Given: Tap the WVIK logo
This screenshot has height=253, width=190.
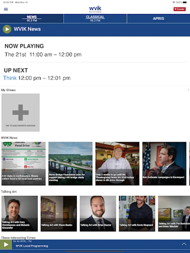Looking at the screenshot, I should pyautogui.click(x=95, y=9).
